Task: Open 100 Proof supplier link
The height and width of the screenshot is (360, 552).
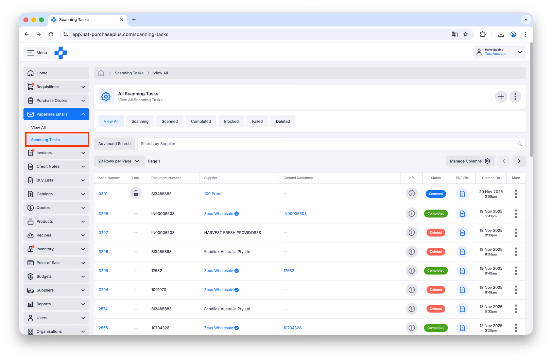Action: click(x=213, y=194)
